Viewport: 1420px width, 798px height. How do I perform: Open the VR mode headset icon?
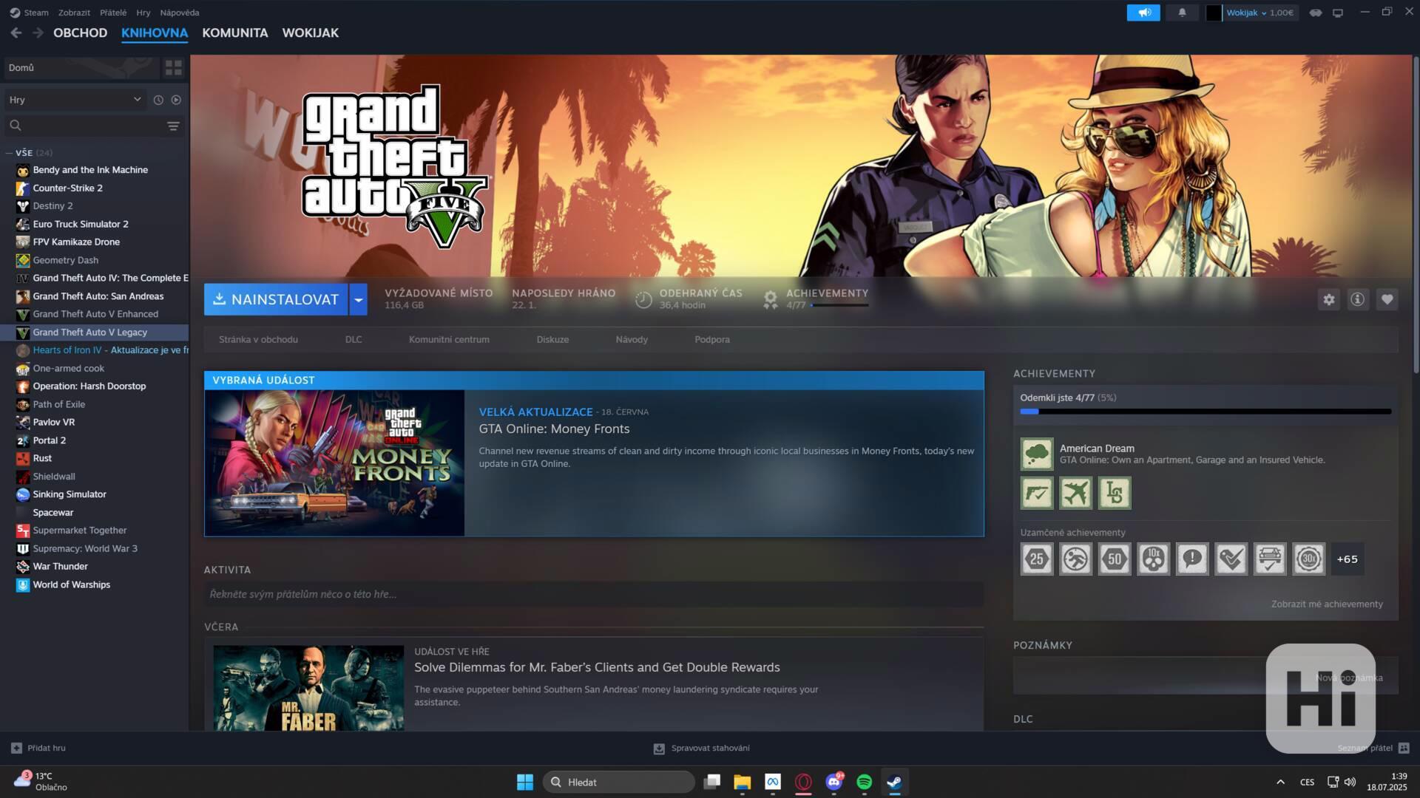click(1315, 13)
